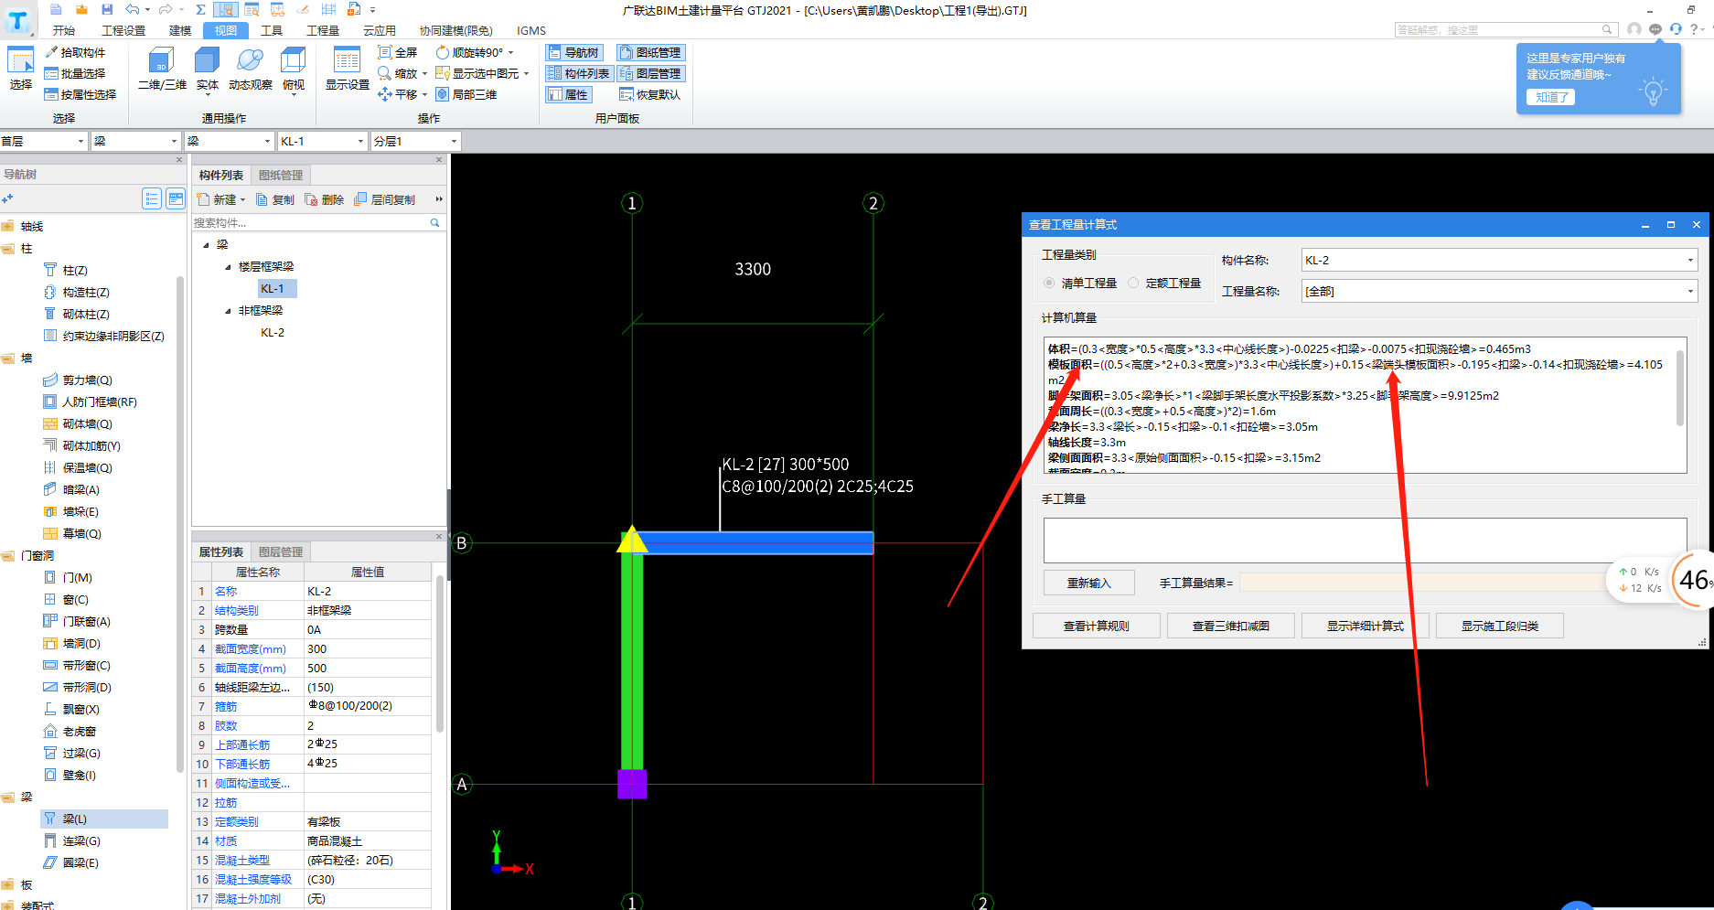Click the save icon in title bar
Viewport: 1714px width, 910px height.
107,9
